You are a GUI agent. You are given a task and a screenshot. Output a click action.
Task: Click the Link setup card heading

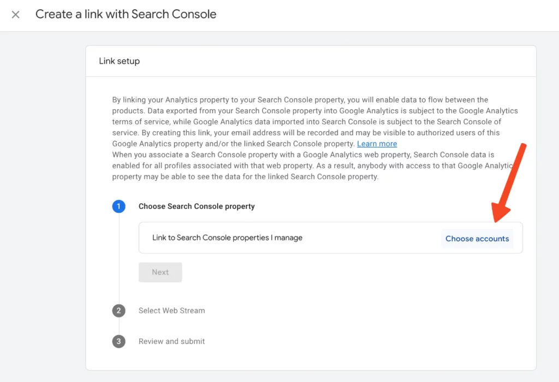pyautogui.click(x=120, y=61)
